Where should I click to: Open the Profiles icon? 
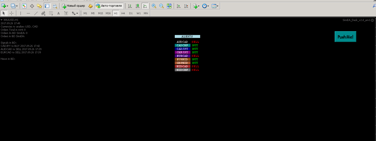coord(13,6)
